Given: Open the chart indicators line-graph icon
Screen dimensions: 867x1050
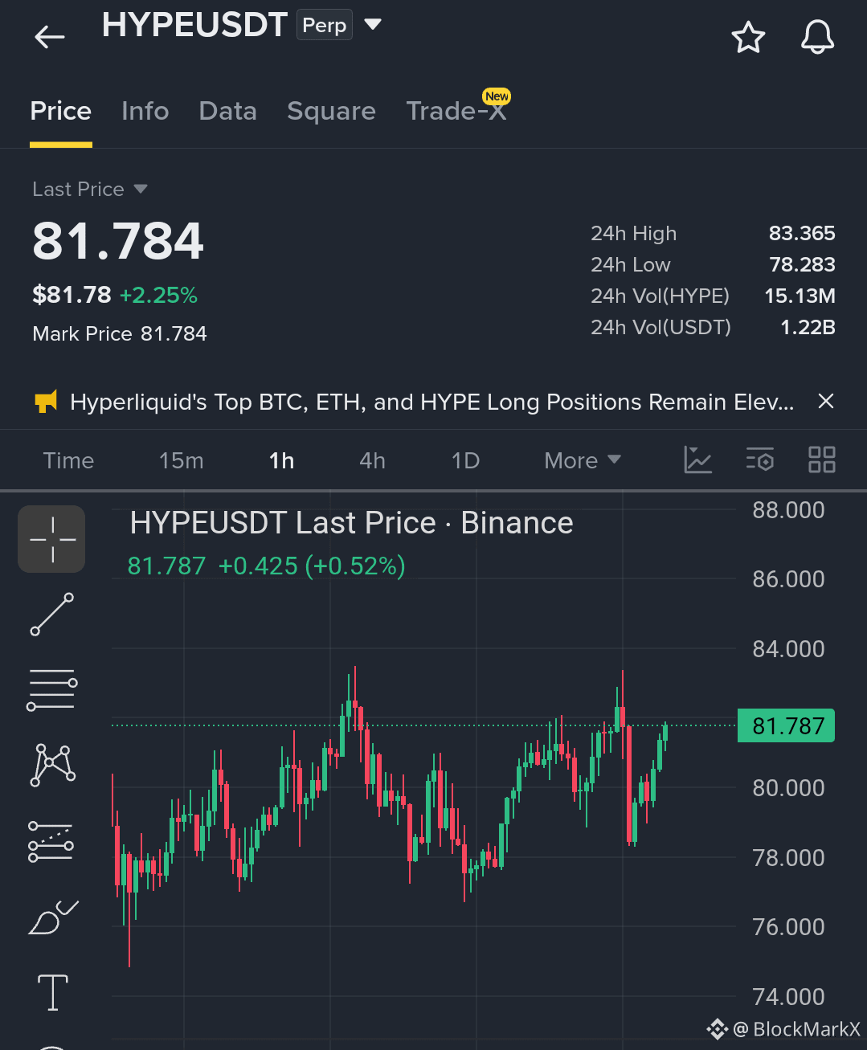Looking at the screenshot, I should click(x=697, y=460).
